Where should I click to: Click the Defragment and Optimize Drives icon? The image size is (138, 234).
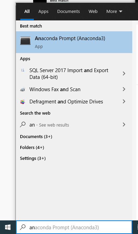pyautogui.click(x=23, y=102)
